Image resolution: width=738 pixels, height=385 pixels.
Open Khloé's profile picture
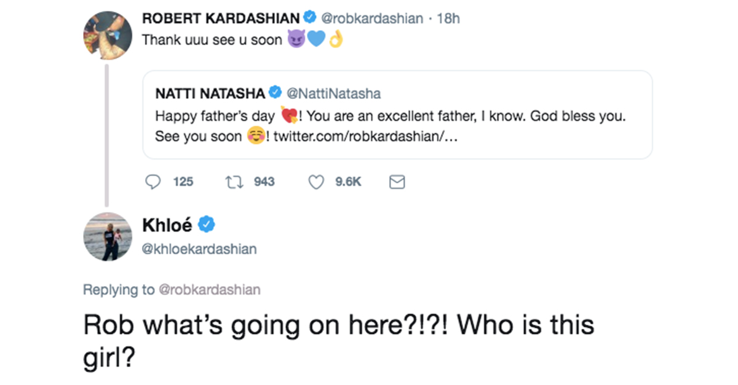tap(108, 237)
